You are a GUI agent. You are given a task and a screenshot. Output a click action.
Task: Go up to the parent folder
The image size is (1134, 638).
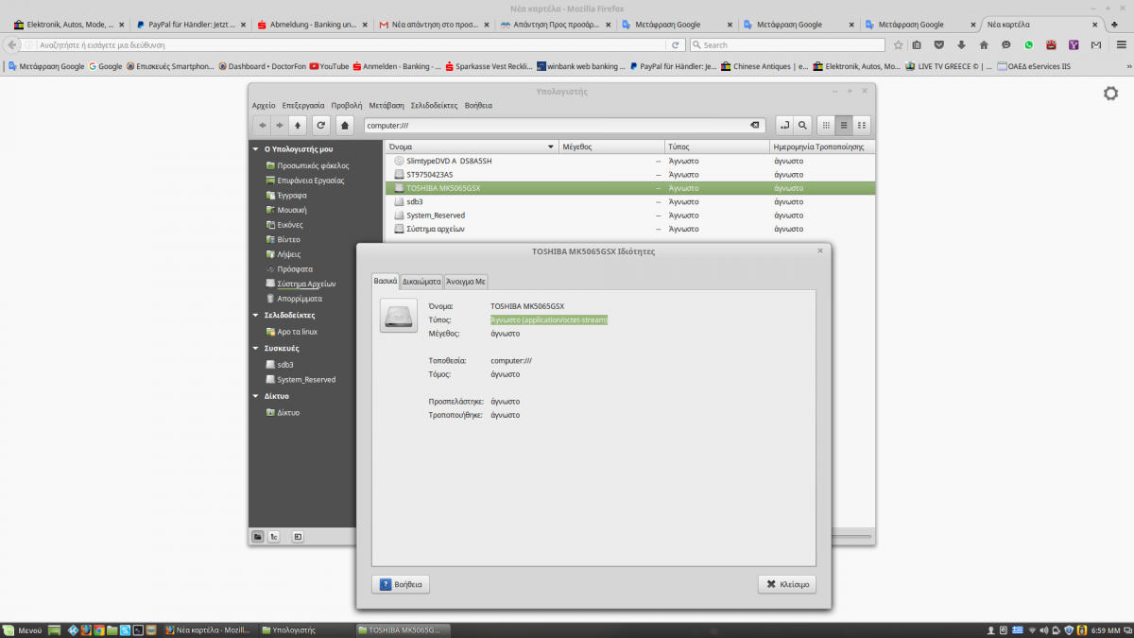click(299, 125)
